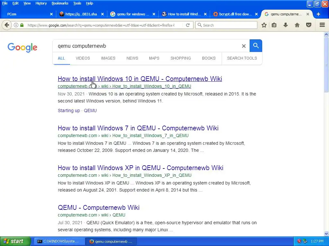The height and width of the screenshot is (246, 329).
Task: Select the NEWS search filter
Action: [x=132, y=58]
